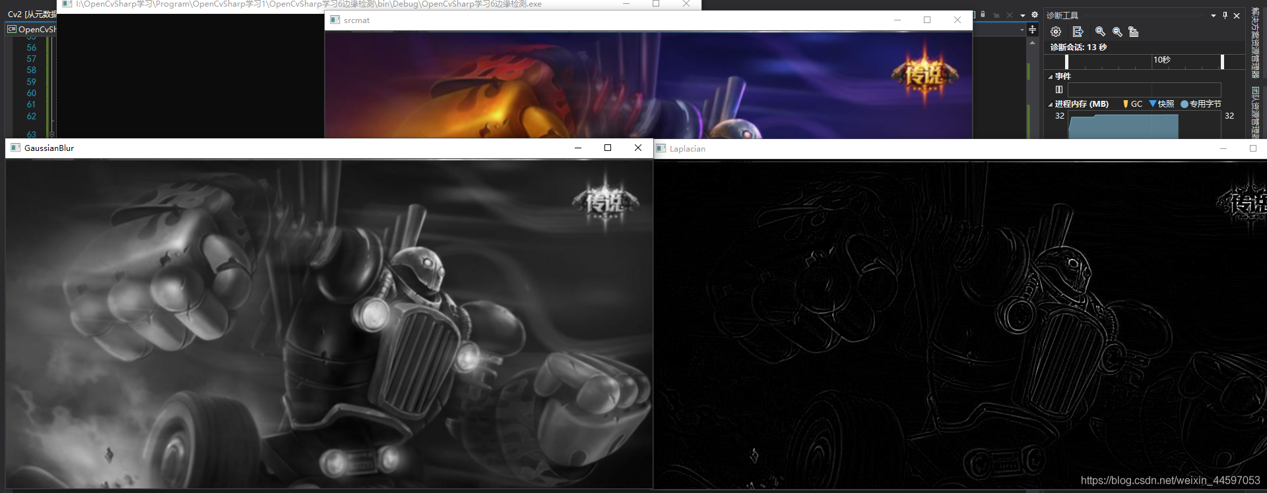Maximize the GaussianBlur window
The image size is (1267, 493).
point(608,148)
